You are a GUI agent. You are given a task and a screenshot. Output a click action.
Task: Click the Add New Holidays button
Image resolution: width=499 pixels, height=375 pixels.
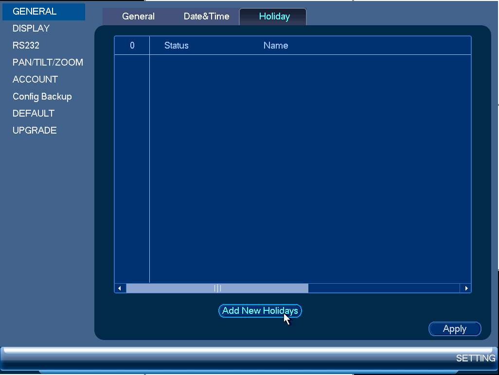pyautogui.click(x=260, y=310)
